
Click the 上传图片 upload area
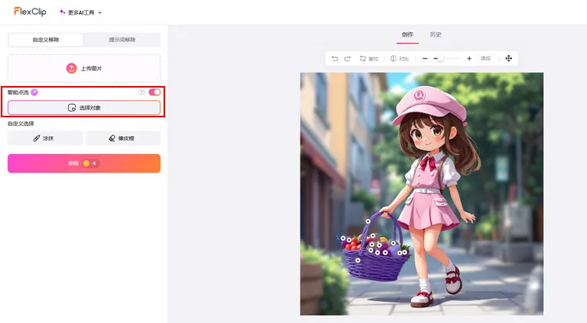coord(84,68)
